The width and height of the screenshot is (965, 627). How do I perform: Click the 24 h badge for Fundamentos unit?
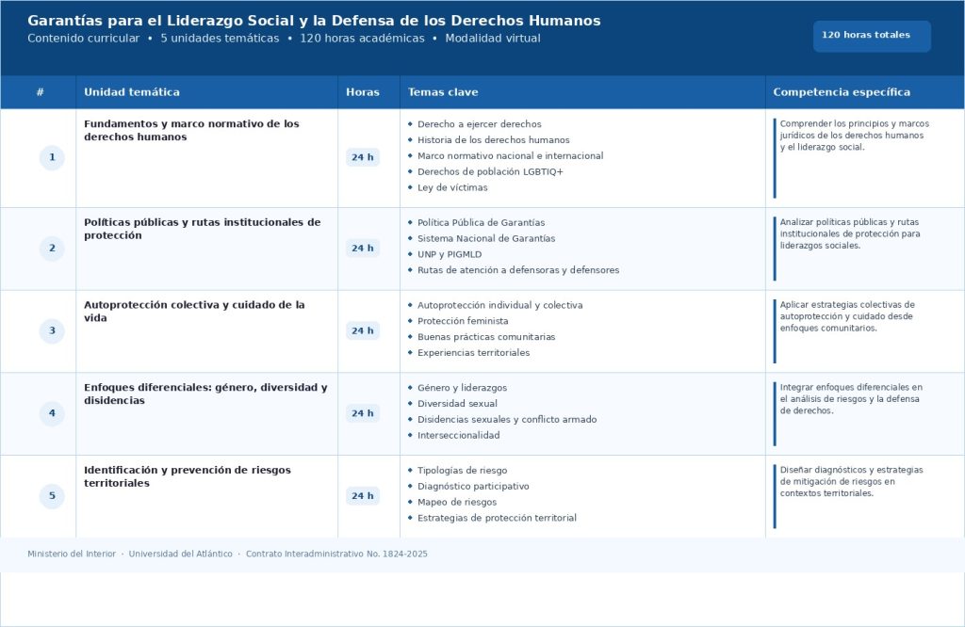pyautogui.click(x=363, y=158)
